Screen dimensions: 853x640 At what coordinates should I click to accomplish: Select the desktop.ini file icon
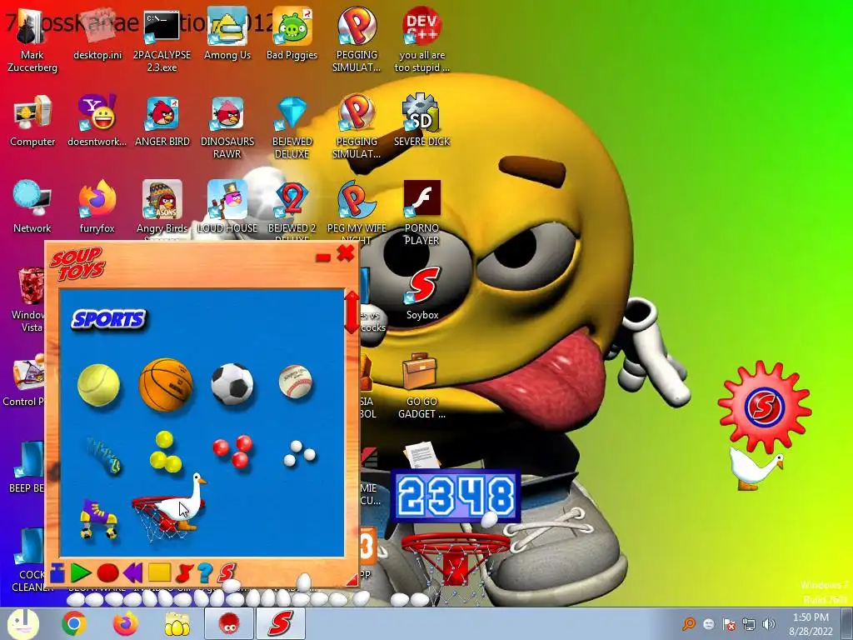[97, 33]
